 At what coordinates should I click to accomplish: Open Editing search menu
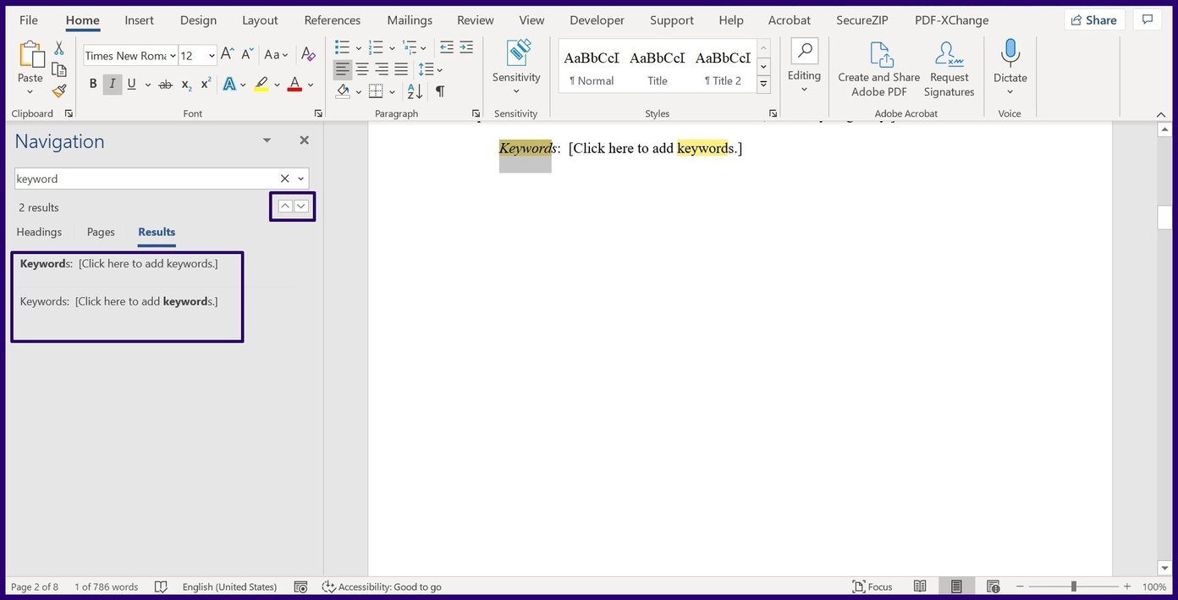(804, 67)
